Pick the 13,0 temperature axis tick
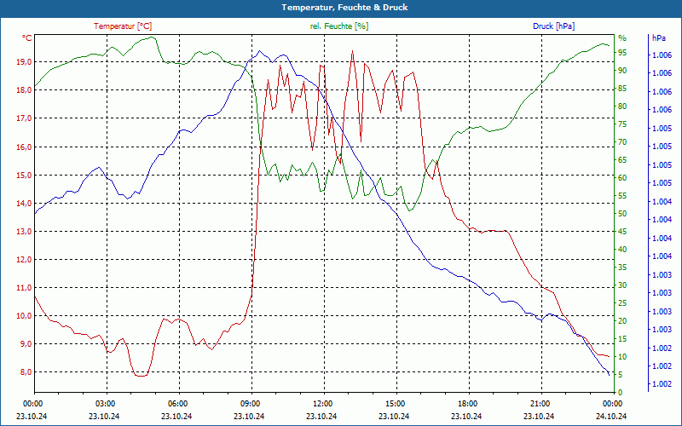Image resolution: width=682 pixels, height=426 pixels. 24,231
